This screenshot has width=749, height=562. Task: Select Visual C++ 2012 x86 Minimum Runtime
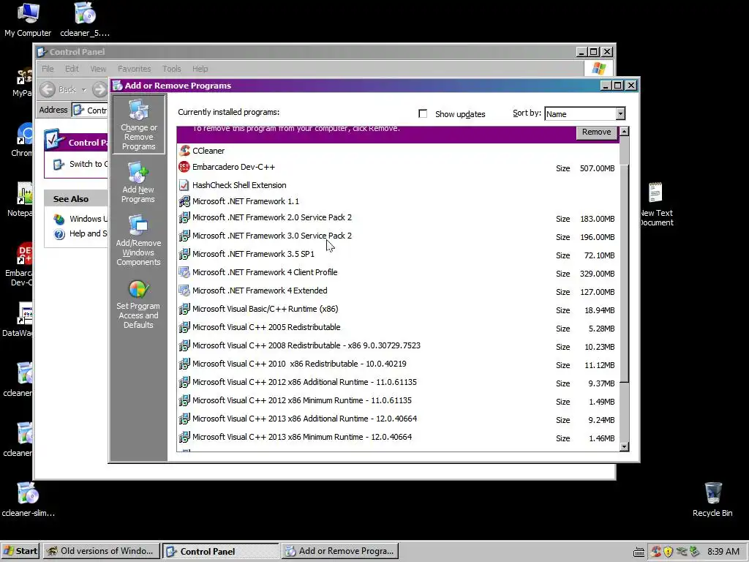click(398, 400)
